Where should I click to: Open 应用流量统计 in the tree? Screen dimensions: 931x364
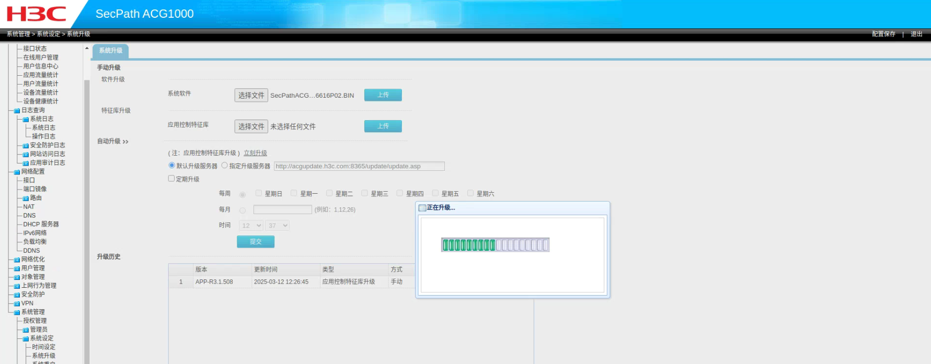click(x=41, y=75)
